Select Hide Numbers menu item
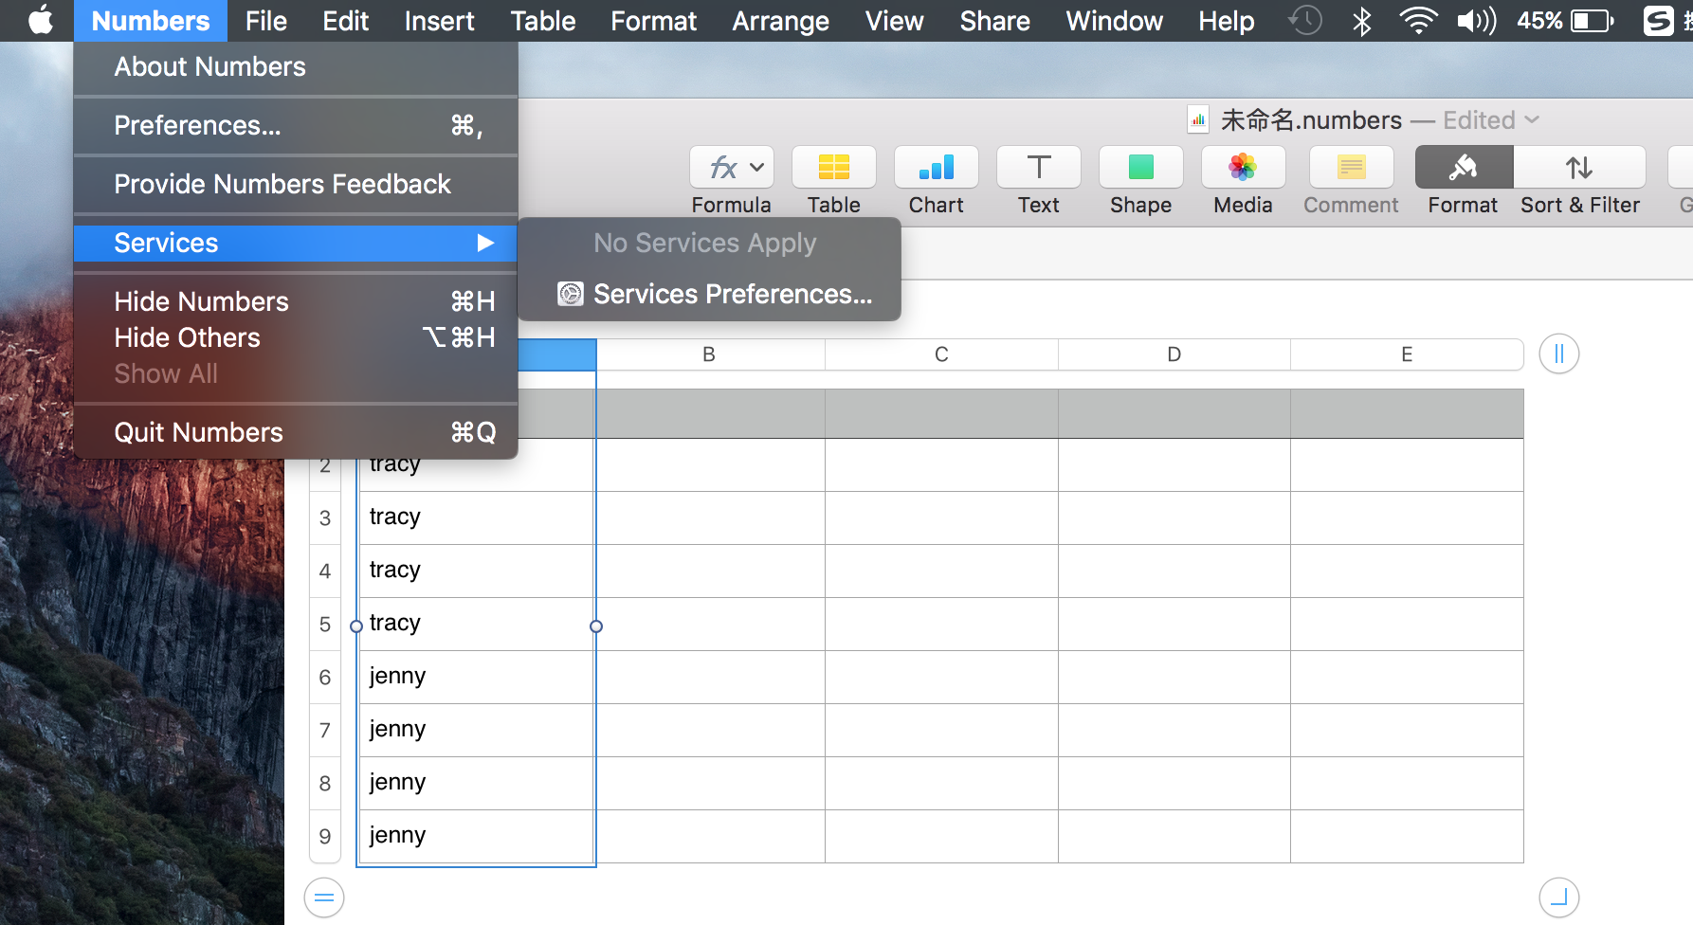Screen dimensions: 1693x925 [x=296, y=301]
